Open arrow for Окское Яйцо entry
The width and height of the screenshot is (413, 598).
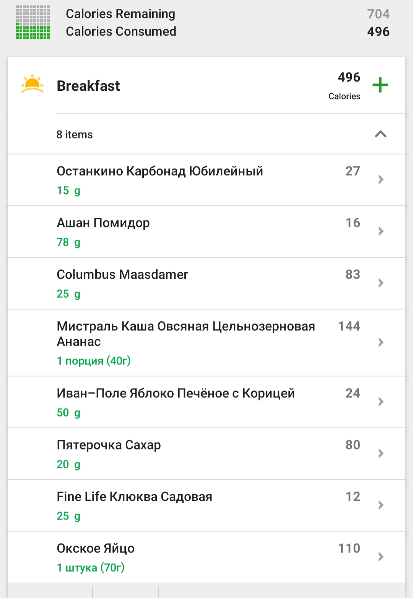[x=380, y=557]
